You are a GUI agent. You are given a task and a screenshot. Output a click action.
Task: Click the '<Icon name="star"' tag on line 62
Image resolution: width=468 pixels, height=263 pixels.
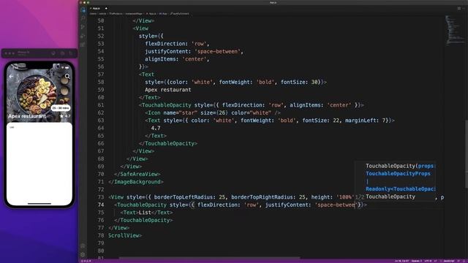171,113
